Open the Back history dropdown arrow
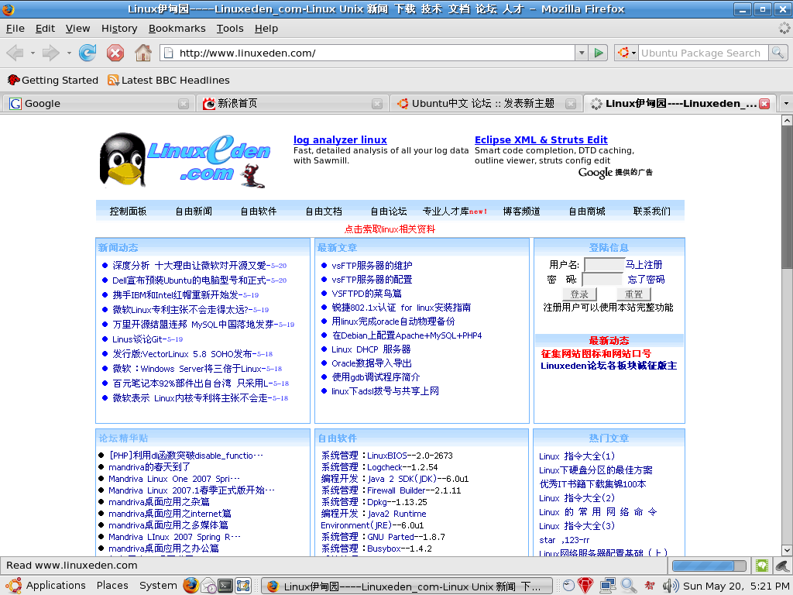The image size is (793, 595). click(x=33, y=53)
